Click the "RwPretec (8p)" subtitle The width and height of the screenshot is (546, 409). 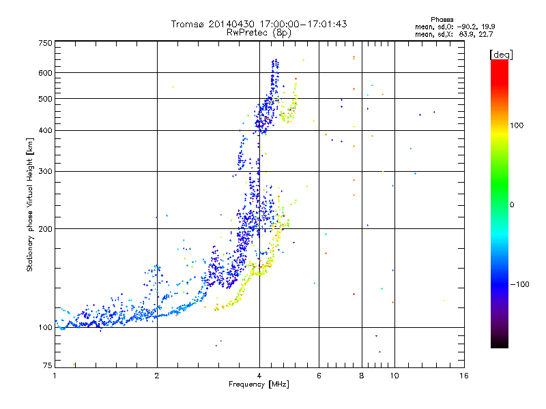pyautogui.click(x=259, y=33)
